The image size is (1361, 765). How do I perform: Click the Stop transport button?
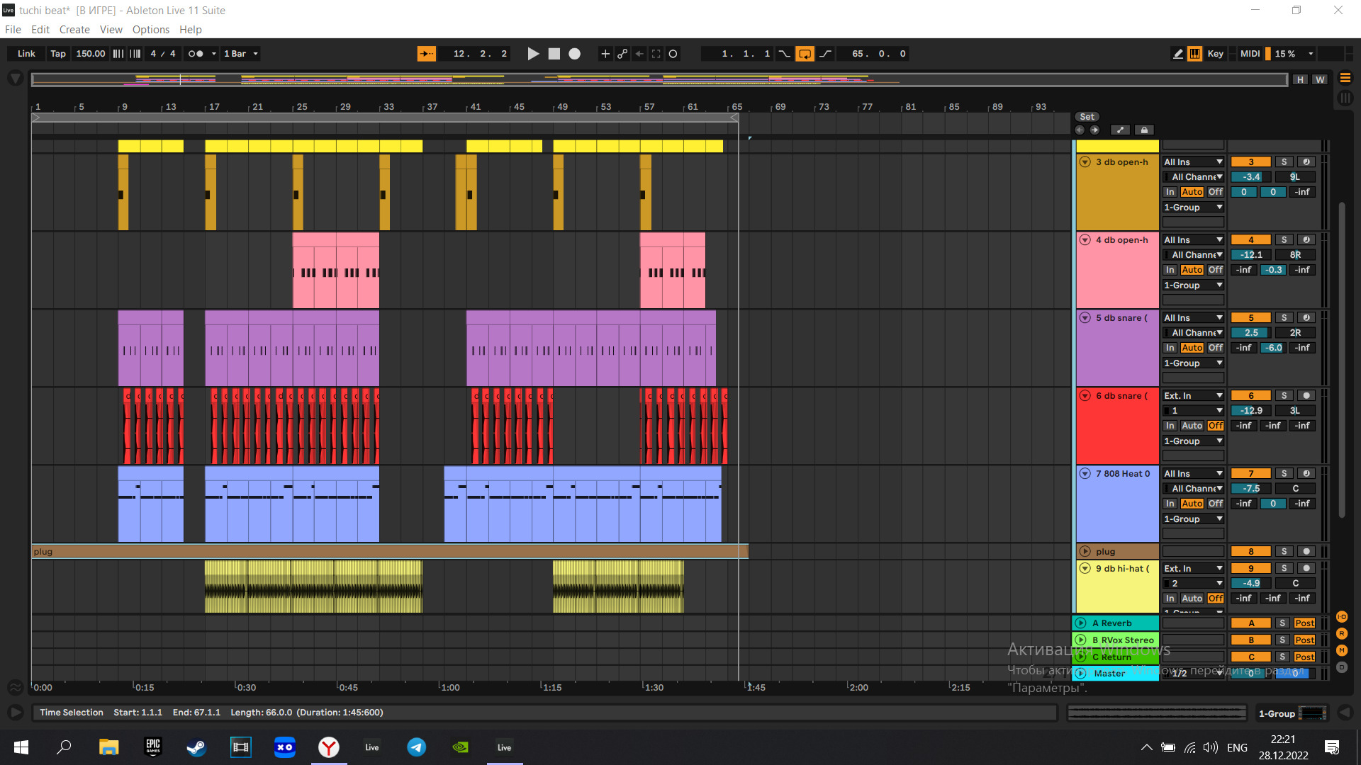(x=554, y=54)
